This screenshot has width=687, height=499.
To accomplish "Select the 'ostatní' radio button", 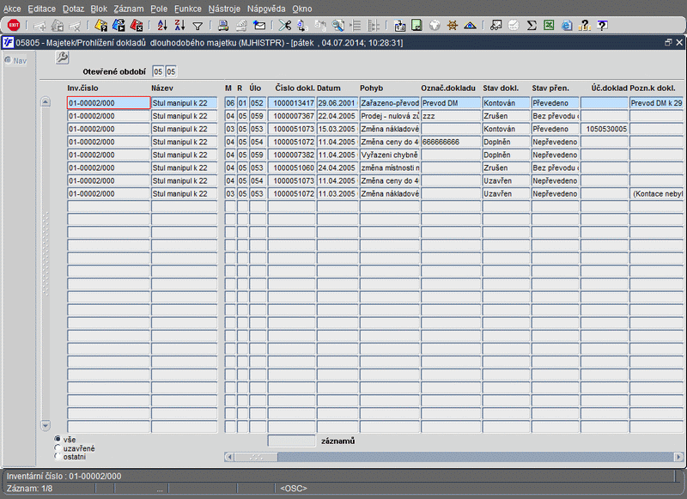I will pos(58,457).
